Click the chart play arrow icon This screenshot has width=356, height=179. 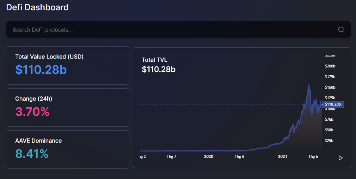click(340, 158)
